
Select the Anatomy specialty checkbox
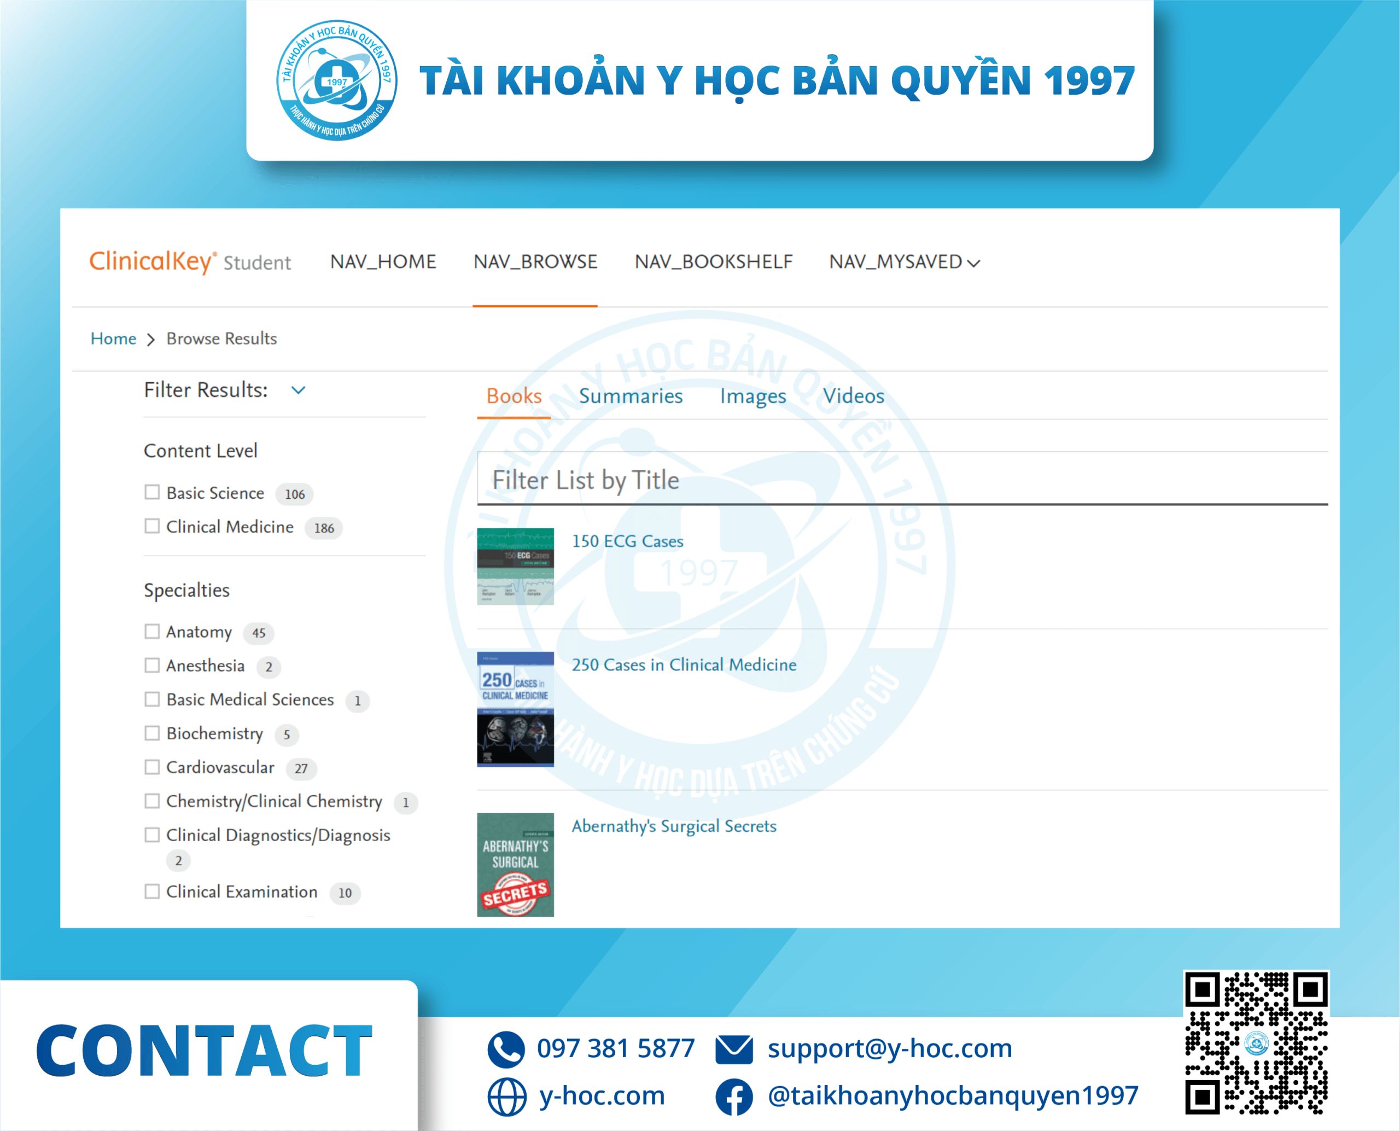(x=152, y=631)
